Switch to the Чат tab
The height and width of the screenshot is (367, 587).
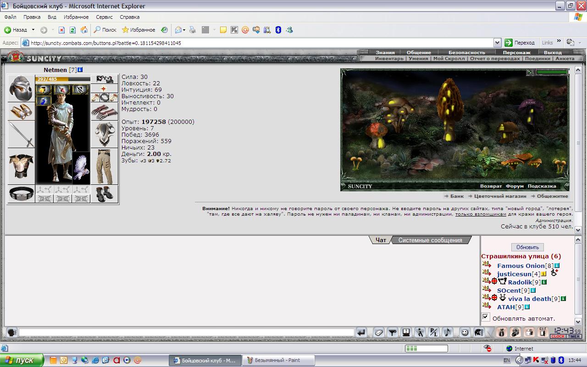[381, 240]
